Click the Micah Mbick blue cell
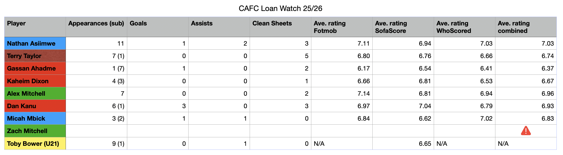Viewport: 563px width, 155px height. point(35,118)
